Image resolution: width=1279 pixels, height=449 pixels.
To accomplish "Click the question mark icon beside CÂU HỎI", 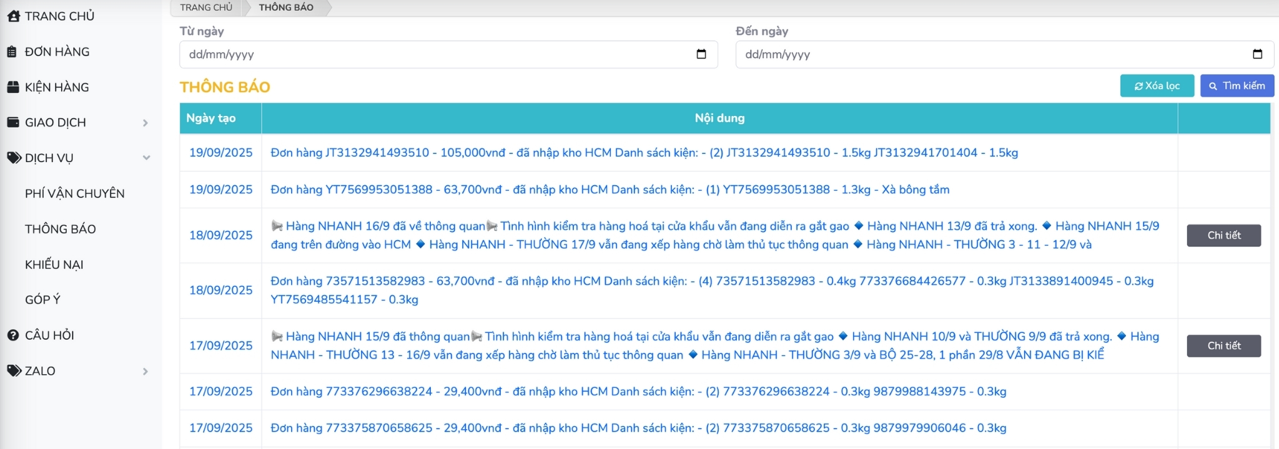I will [13, 336].
